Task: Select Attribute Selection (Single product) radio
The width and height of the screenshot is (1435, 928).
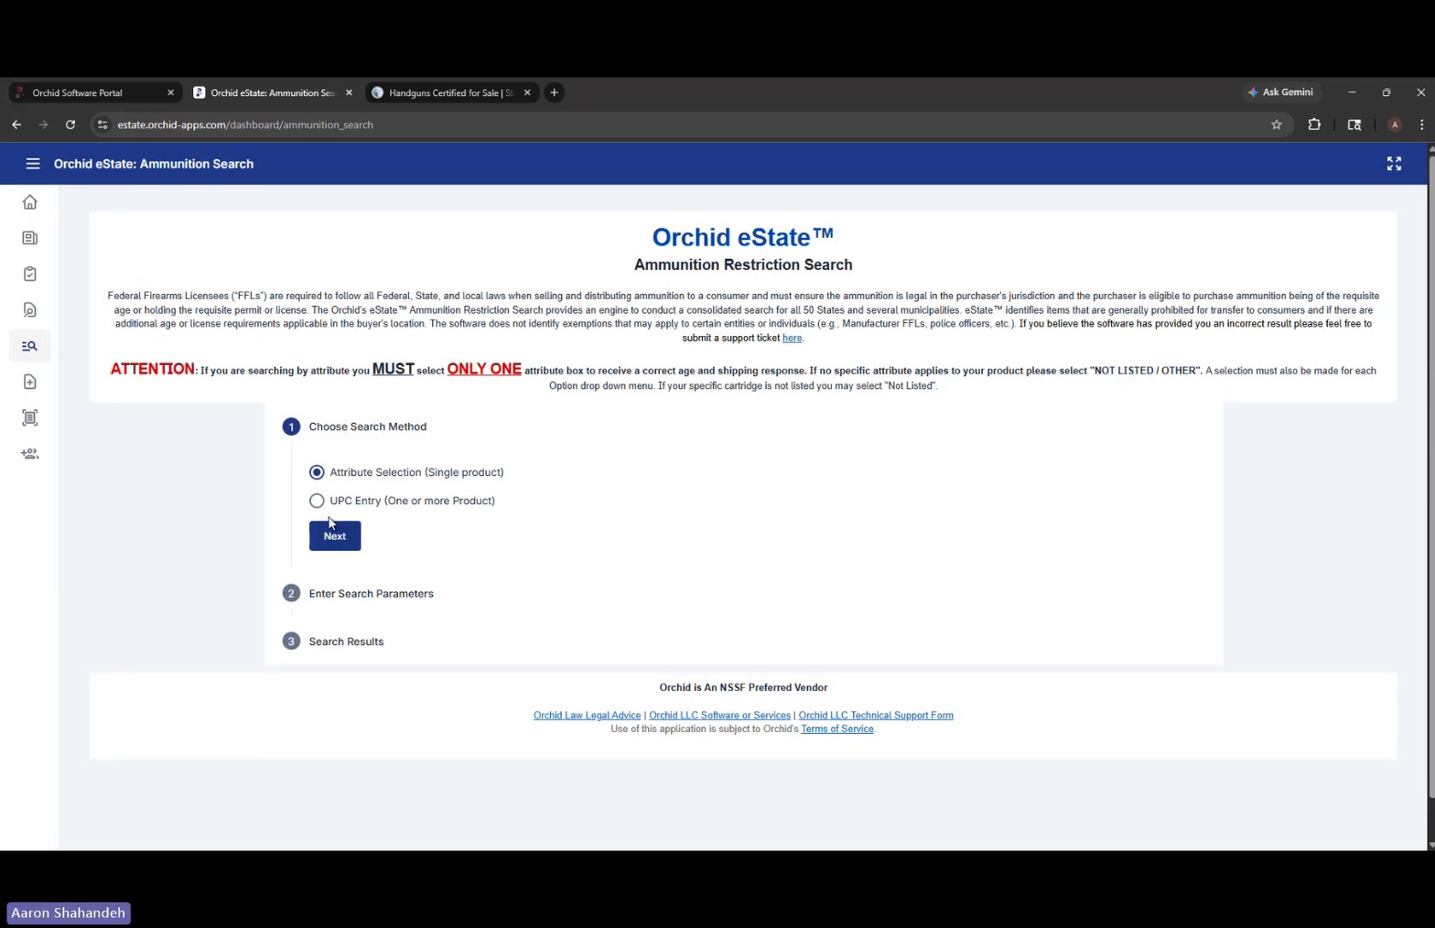Action: tap(317, 472)
